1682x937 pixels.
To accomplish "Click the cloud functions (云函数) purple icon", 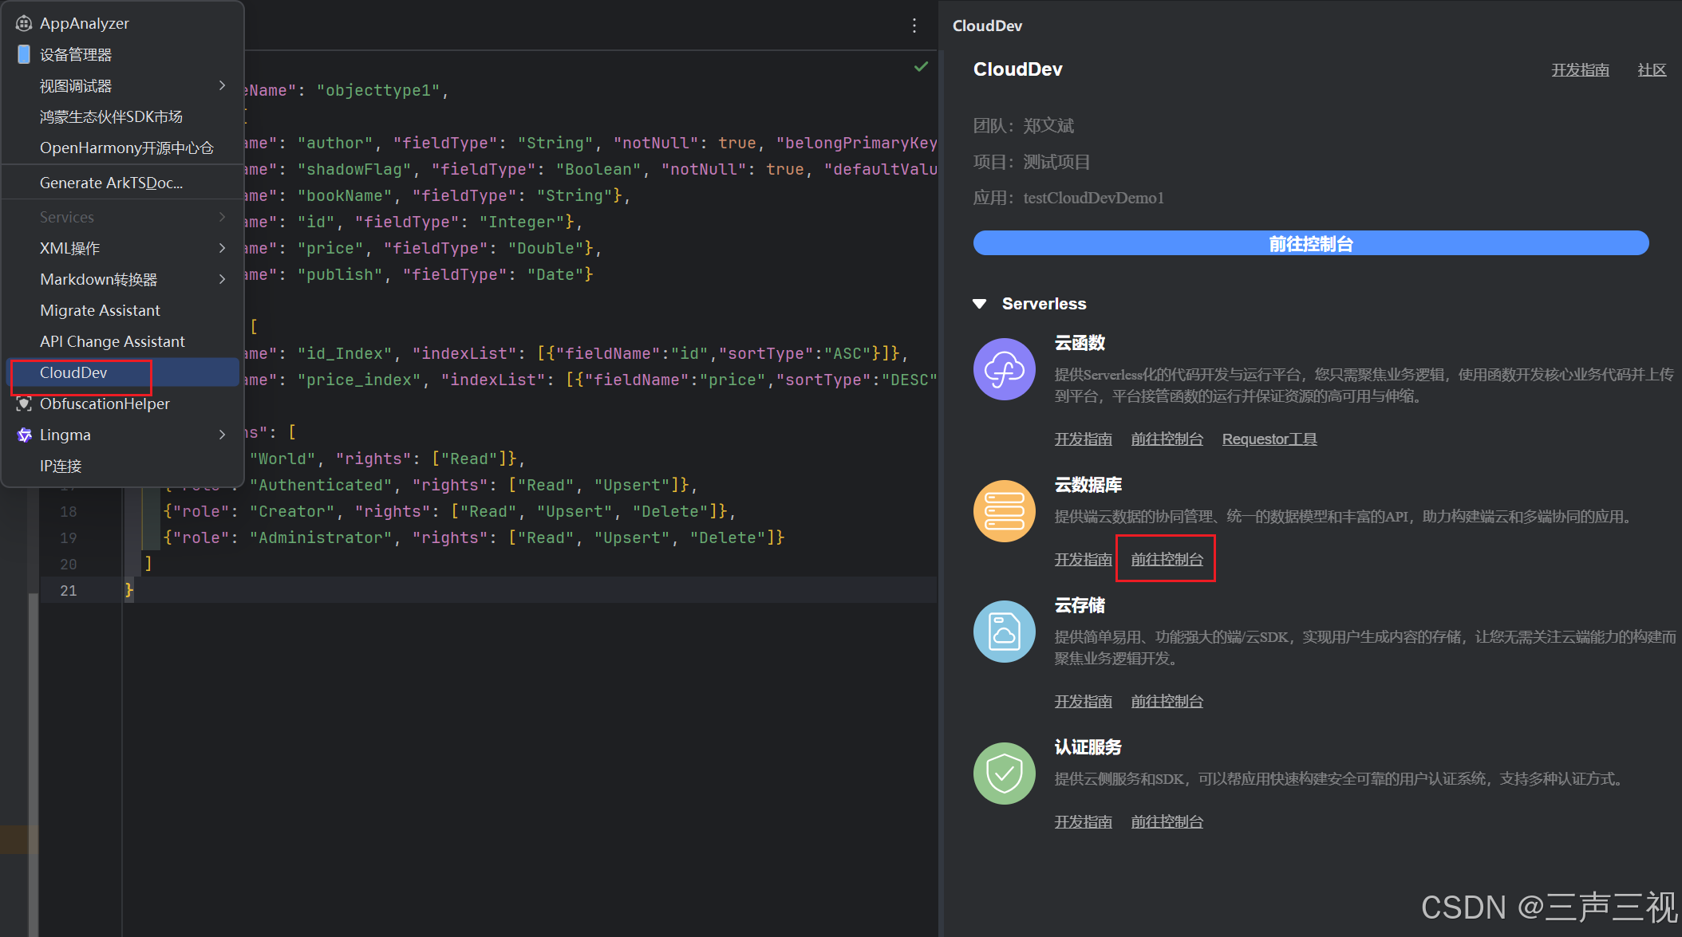I will 1004,369.
